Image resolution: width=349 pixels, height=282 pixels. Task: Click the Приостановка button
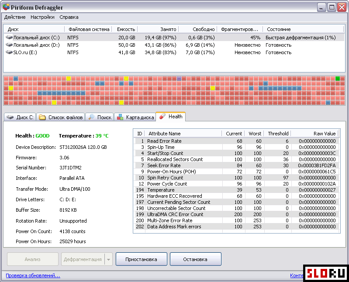(142, 259)
